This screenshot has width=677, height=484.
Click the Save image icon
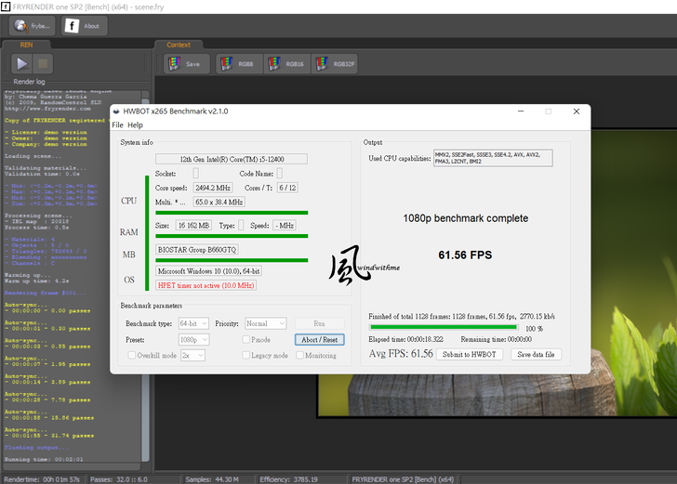pos(186,64)
